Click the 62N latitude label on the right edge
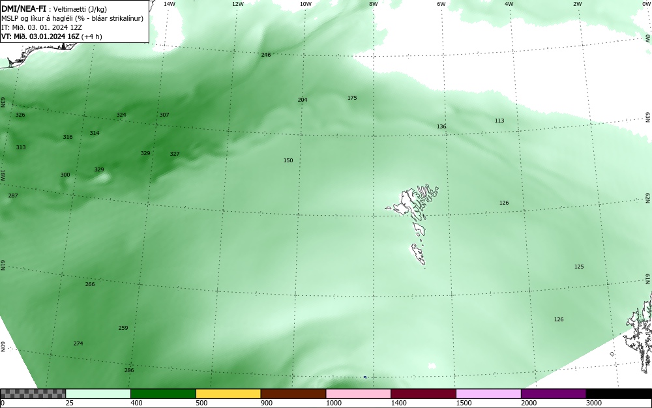 (x=648, y=197)
